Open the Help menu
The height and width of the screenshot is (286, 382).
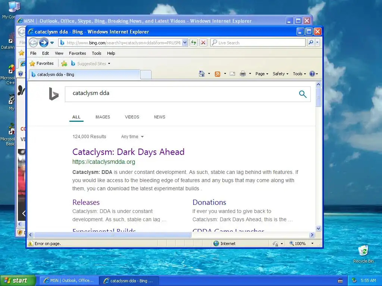click(111, 53)
